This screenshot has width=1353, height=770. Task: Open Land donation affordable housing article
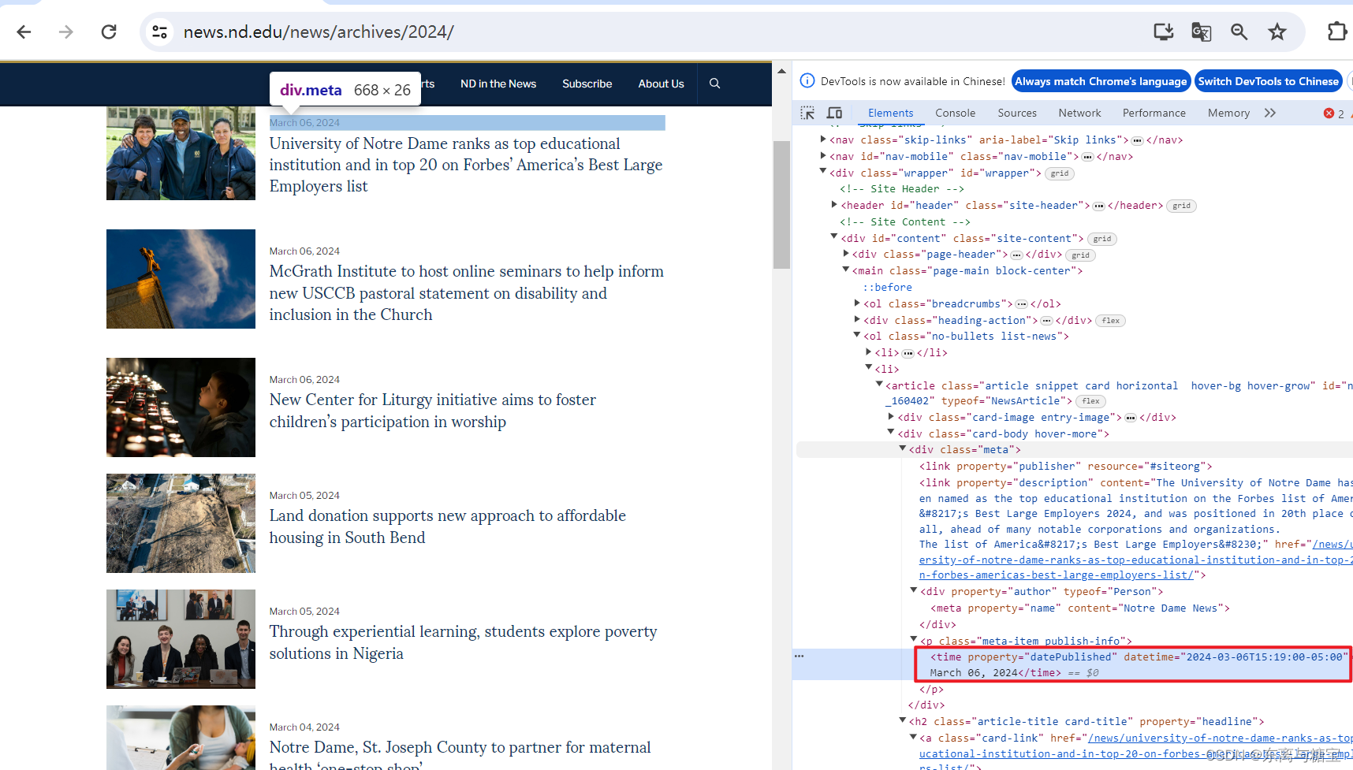pyautogui.click(x=448, y=526)
